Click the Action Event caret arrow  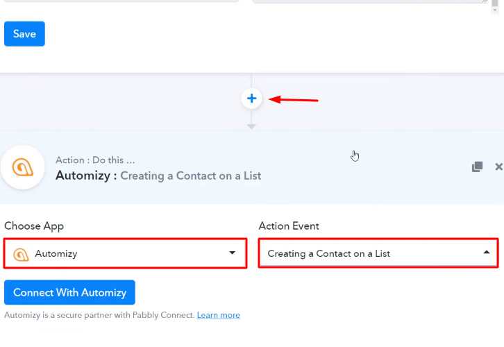click(x=487, y=253)
